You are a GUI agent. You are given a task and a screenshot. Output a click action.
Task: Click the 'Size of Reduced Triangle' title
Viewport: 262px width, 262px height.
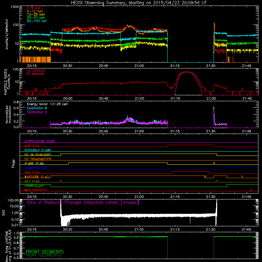point(83,202)
